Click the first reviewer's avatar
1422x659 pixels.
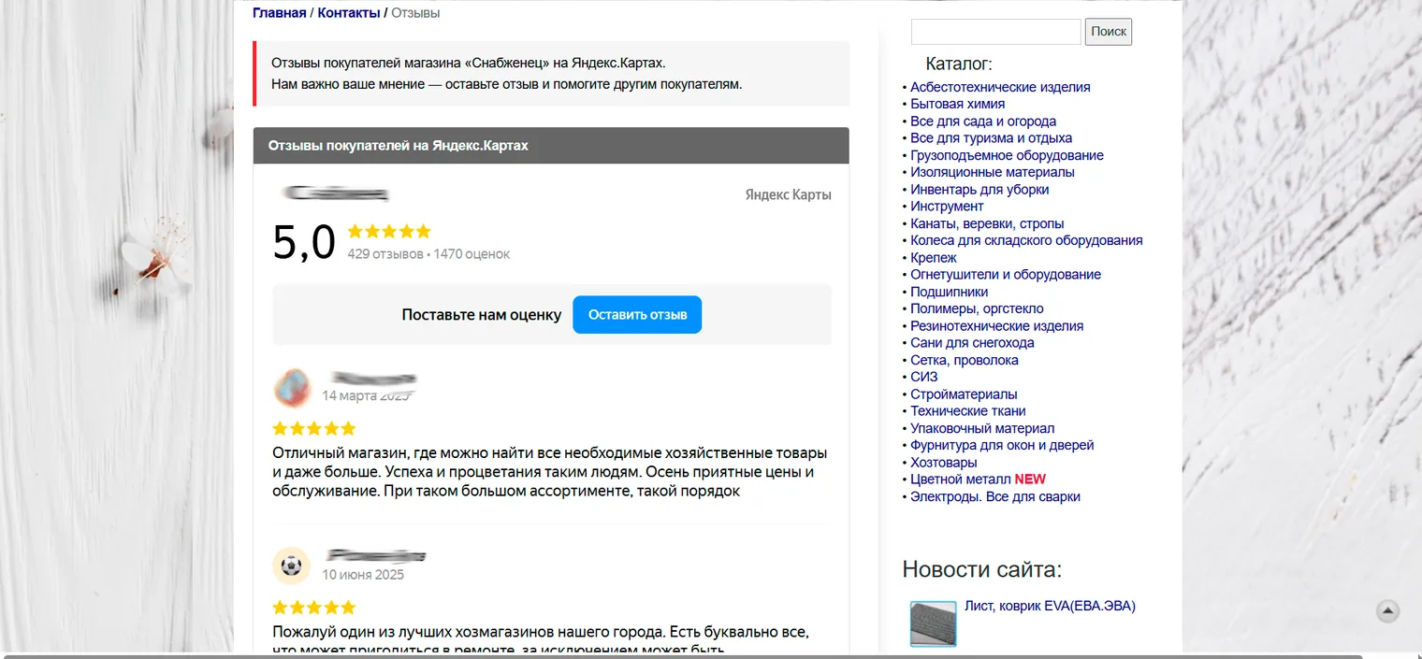click(x=292, y=388)
